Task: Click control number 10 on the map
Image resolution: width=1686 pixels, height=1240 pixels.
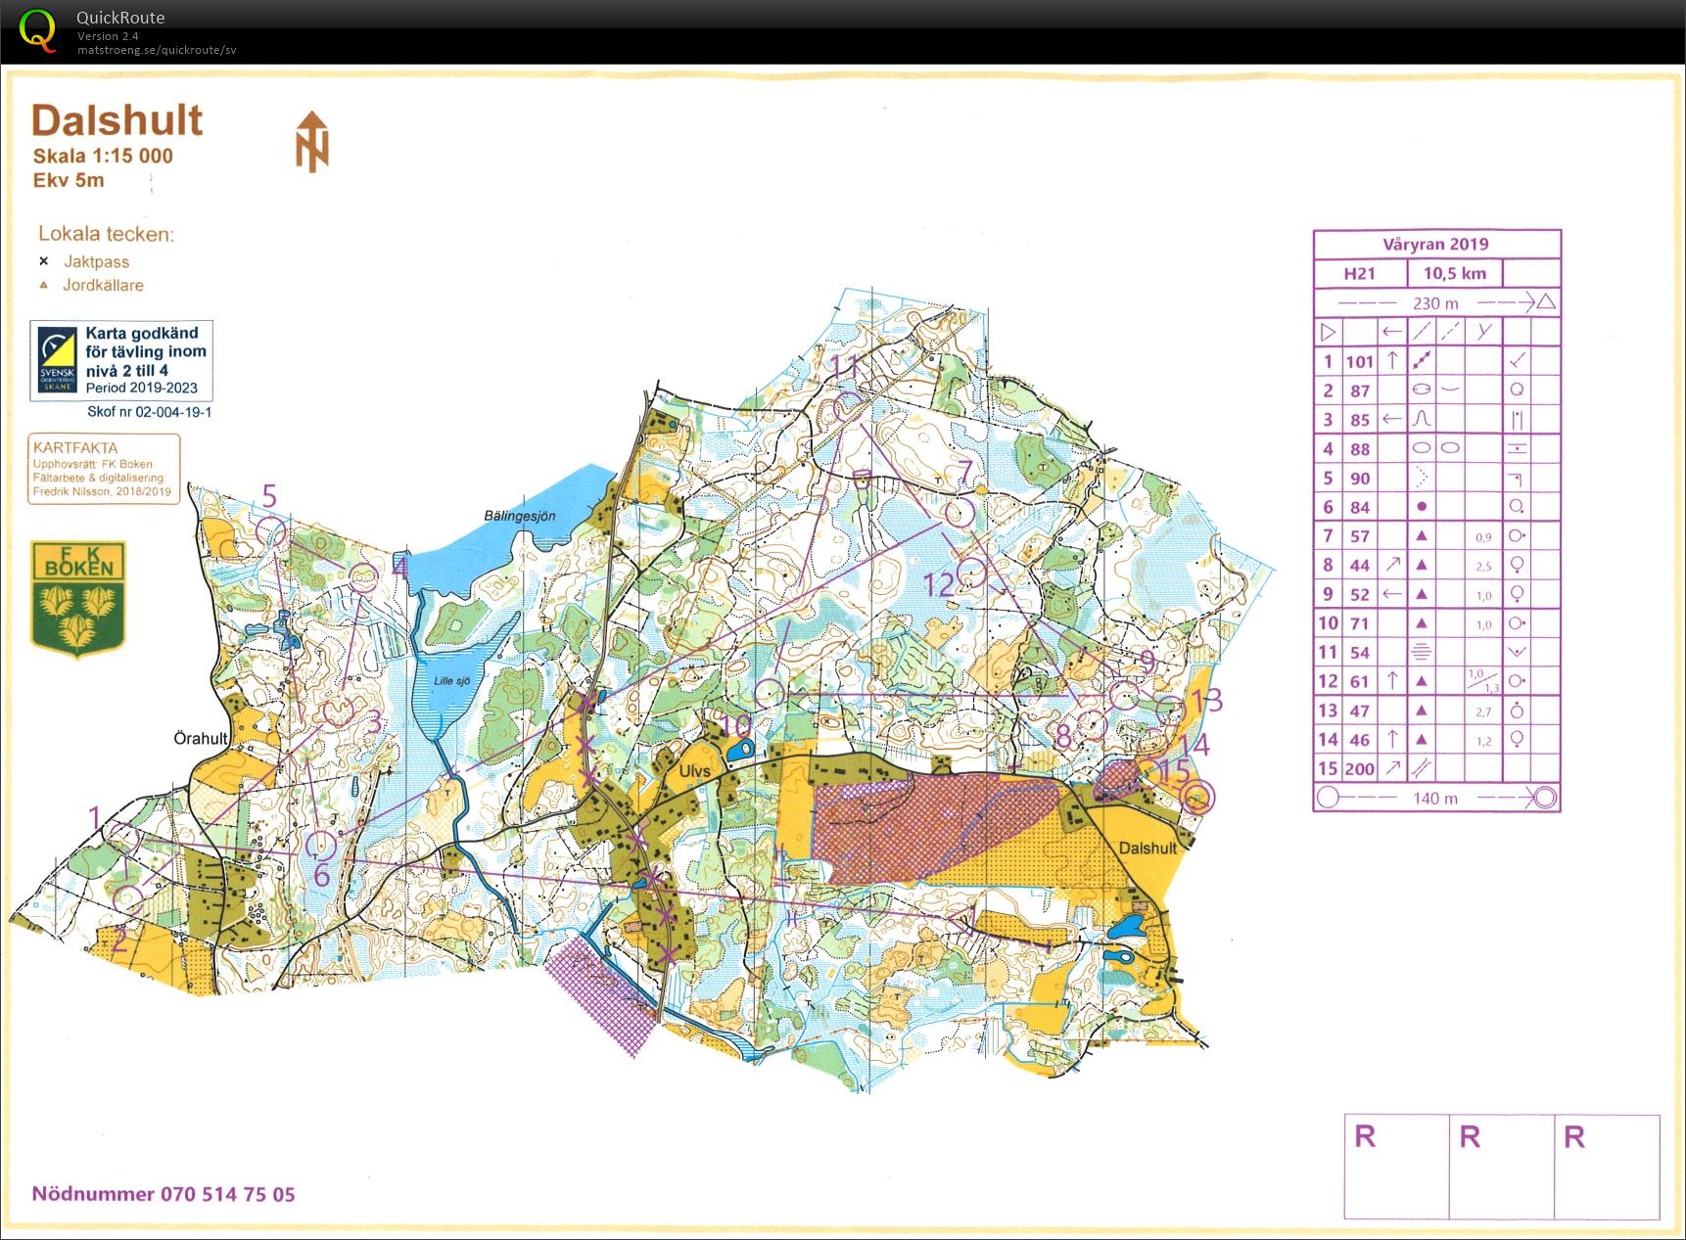Action: coord(735,725)
